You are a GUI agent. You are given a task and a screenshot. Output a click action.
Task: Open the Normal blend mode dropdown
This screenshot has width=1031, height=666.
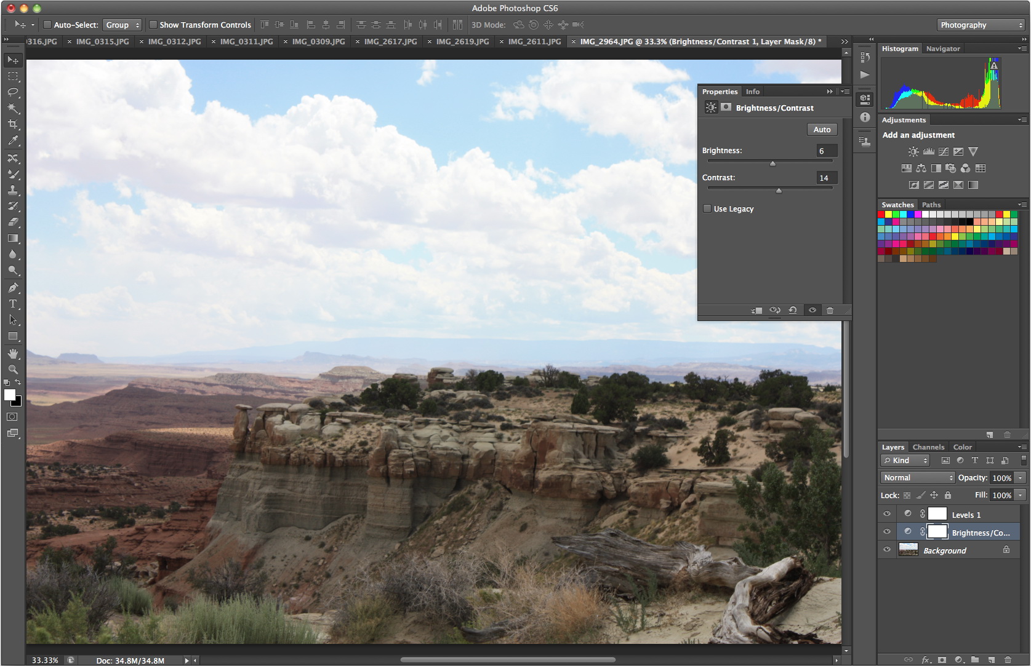coord(917,477)
